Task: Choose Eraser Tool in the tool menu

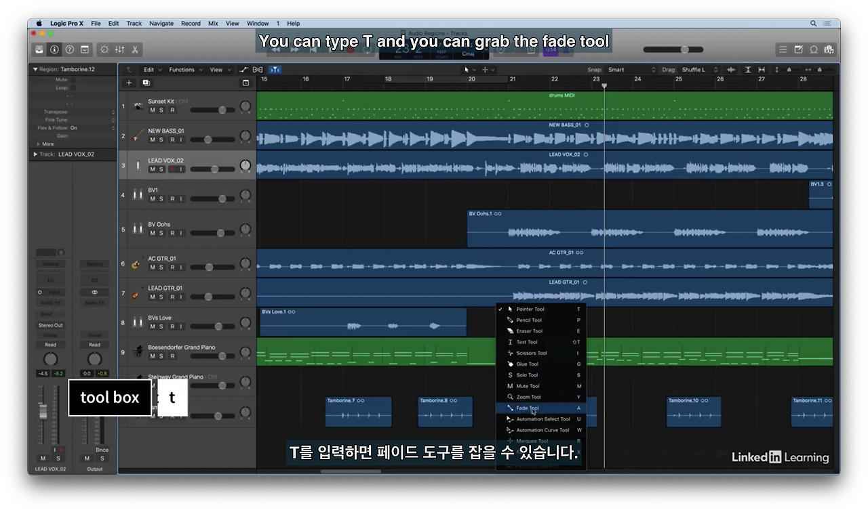Action: click(541, 331)
